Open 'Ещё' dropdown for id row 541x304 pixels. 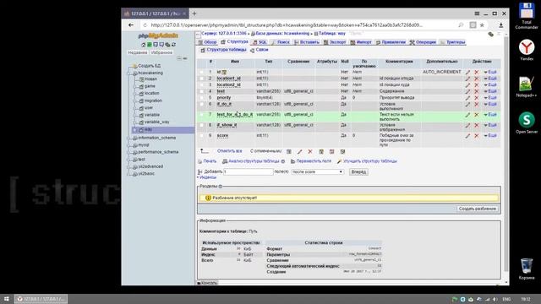click(x=490, y=72)
